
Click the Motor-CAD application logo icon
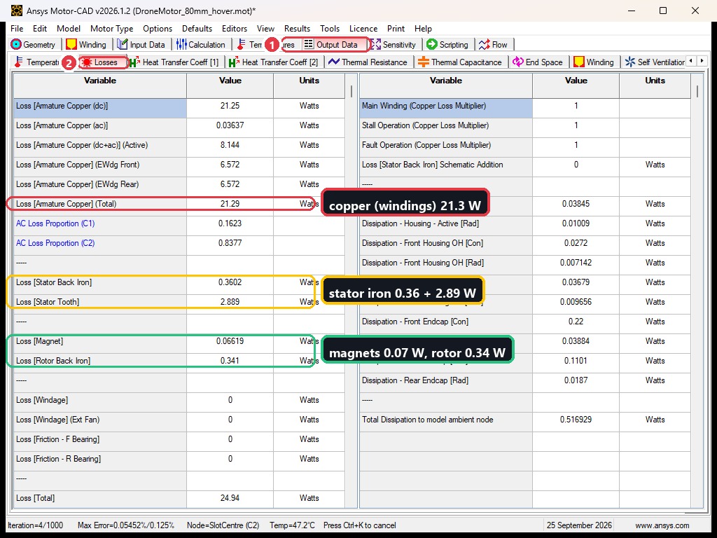pyautogui.click(x=17, y=10)
